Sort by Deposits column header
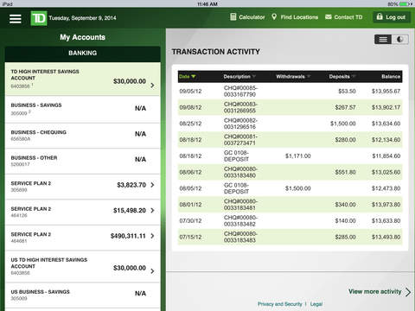This screenshot has width=415, height=311. coord(342,77)
